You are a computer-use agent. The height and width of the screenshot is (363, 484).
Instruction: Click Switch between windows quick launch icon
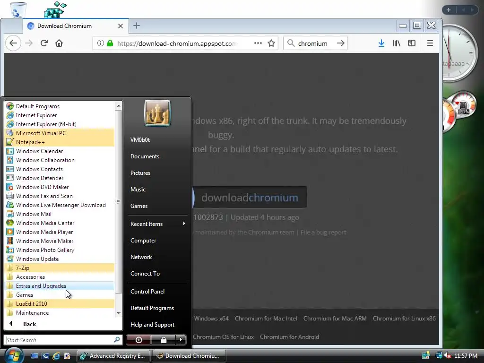coord(45,356)
